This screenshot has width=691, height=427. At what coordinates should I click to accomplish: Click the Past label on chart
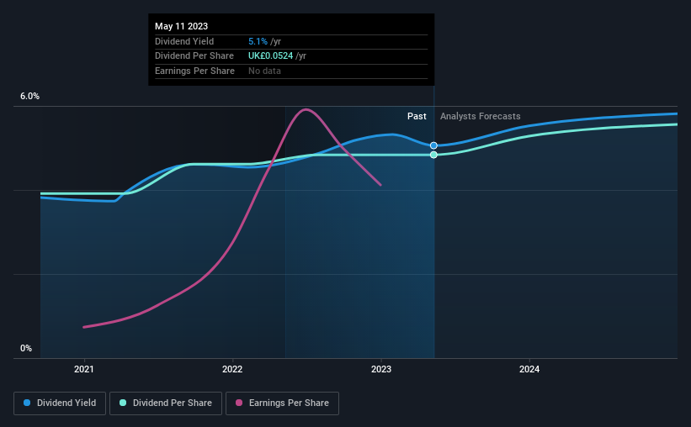click(x=417, y=116)
